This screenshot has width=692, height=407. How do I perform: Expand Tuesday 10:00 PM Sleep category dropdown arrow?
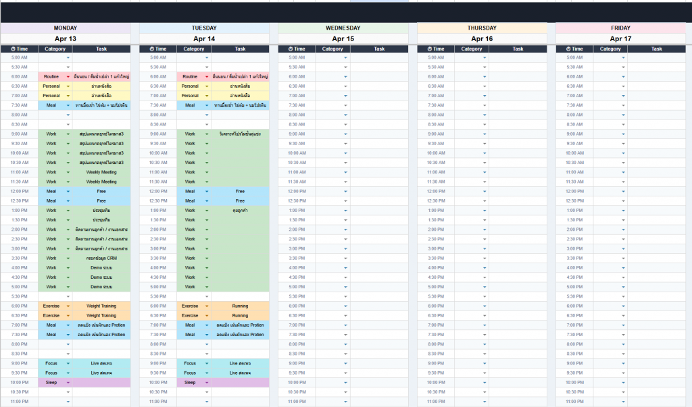[207, 383]
